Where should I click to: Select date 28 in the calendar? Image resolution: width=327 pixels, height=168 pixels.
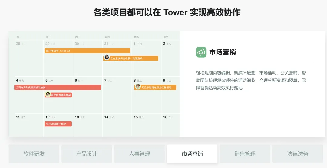pos(21,44)
